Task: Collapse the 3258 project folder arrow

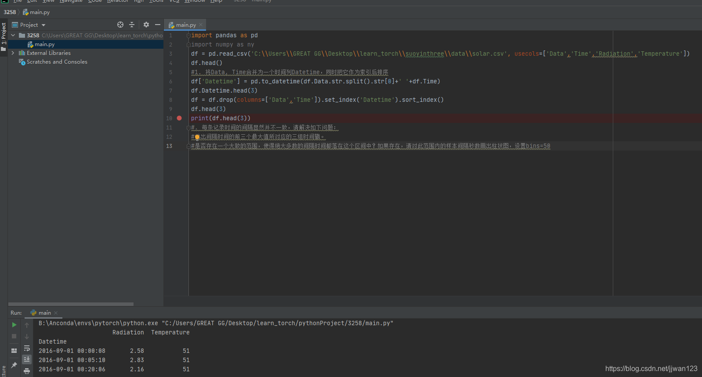Action: pyautogui.click(x=13, y=35)
